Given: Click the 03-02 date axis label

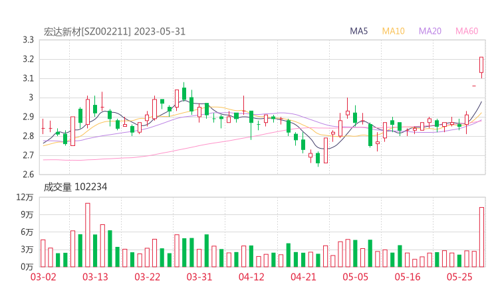Looking at the screenshot, I should coord(43,277).
